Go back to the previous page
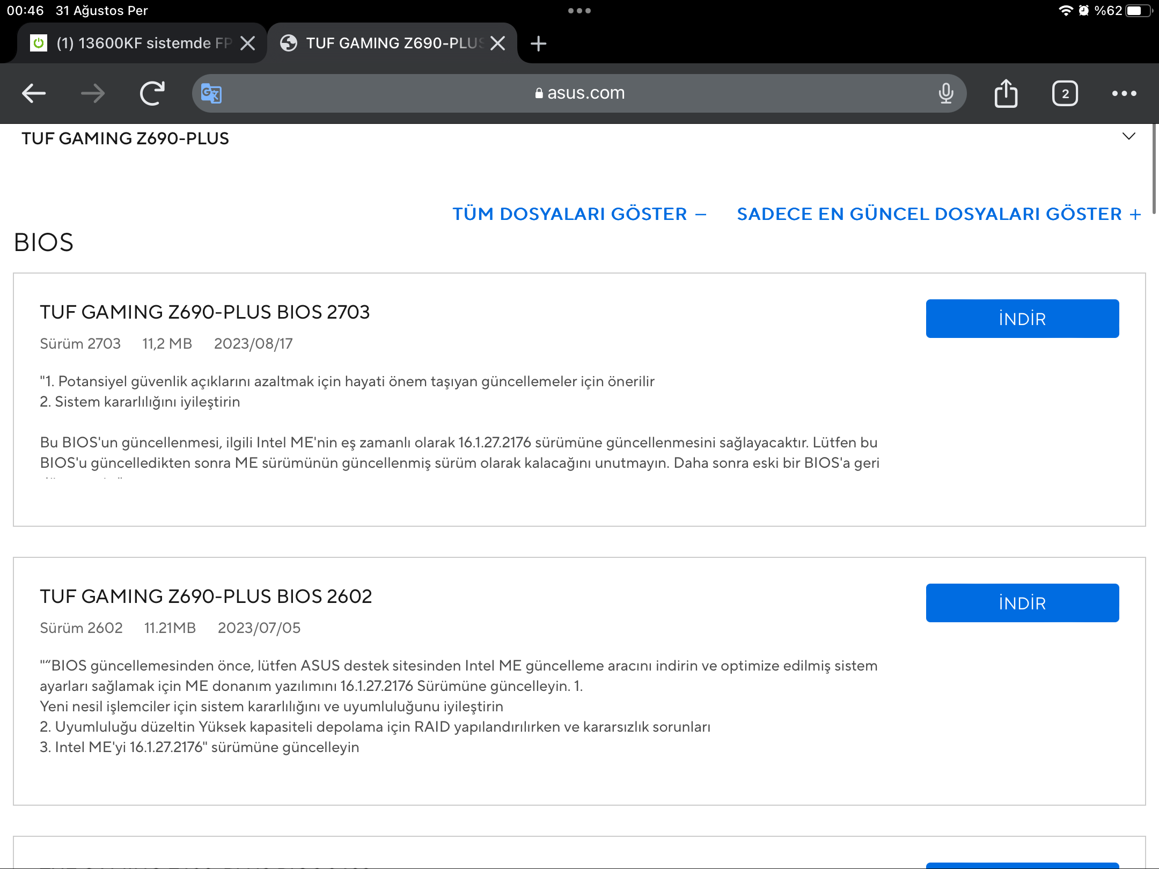This screenshot has height=869, width=1159. tap(33, 93)
